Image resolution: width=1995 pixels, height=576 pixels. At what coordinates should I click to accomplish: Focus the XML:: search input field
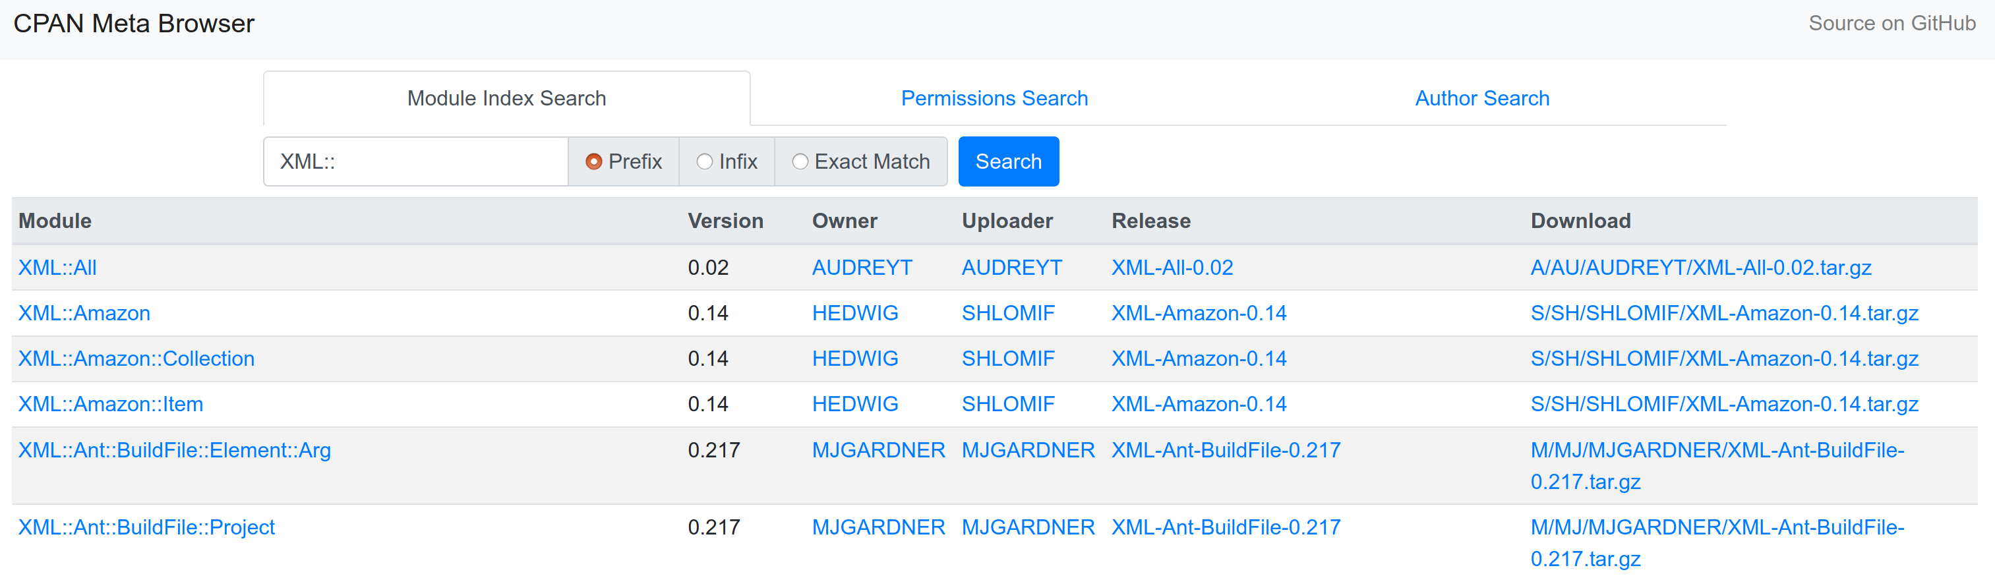tap(416, 161)
